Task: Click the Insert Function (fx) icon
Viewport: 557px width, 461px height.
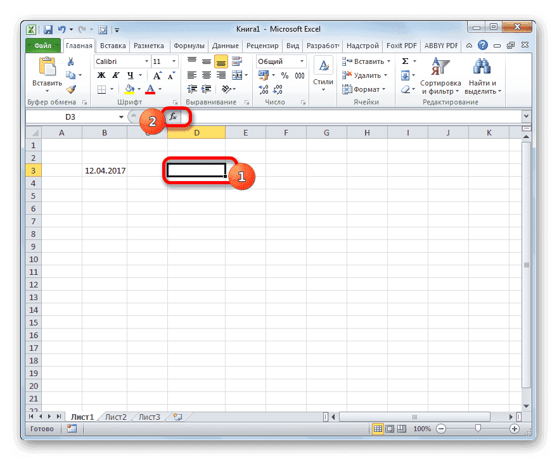Action: [x=172, y=117]
